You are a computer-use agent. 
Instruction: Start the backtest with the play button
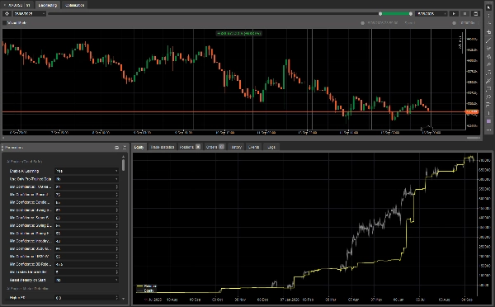tap(454, 13)
